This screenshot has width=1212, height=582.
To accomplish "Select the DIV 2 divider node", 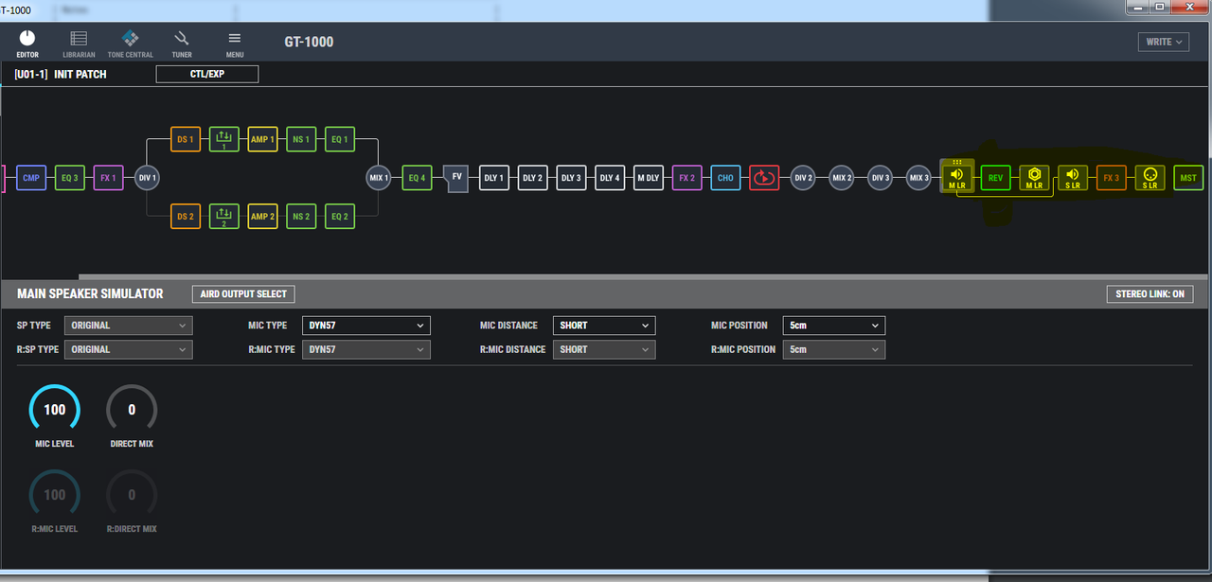I will click(x=803, y=177).
